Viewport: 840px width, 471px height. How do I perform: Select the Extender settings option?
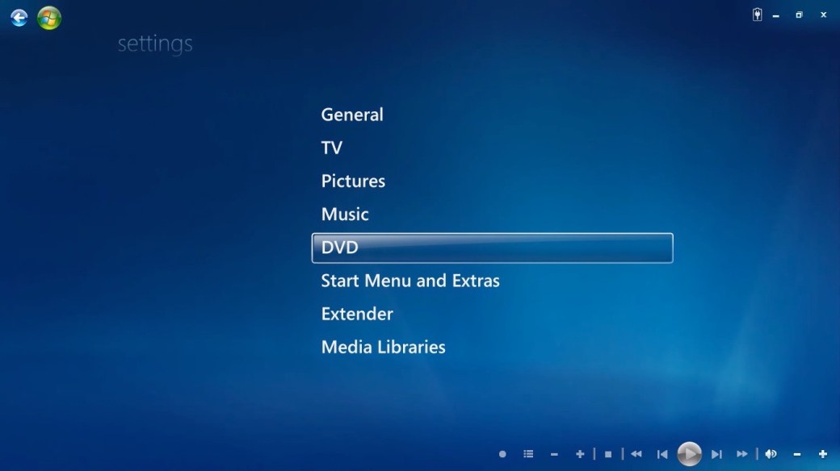click(x=357, y=314)
